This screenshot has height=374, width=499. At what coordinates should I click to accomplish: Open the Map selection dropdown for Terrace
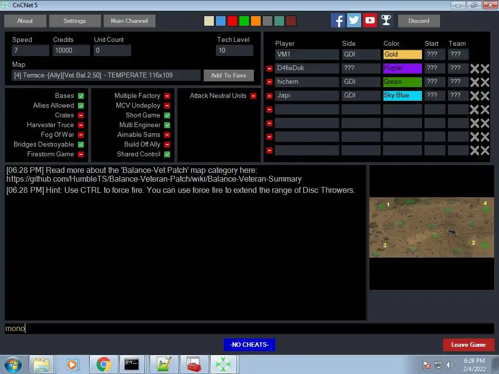tap(106, 75)
